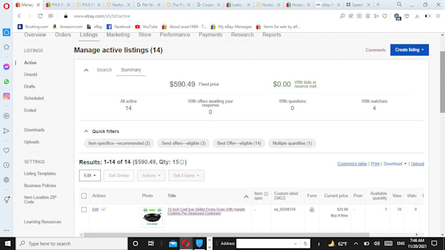
Task: Open new browser tab plus button
Action: 378,5
